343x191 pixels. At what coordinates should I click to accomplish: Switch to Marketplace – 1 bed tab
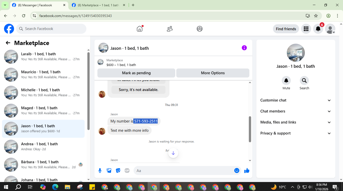pos(98,5)
